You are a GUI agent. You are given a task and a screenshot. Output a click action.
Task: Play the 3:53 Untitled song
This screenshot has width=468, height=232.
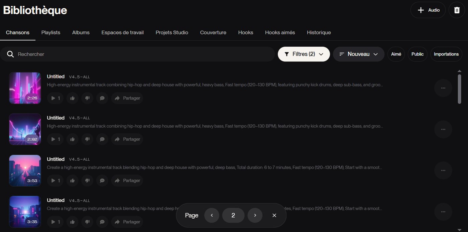(55, 181)
